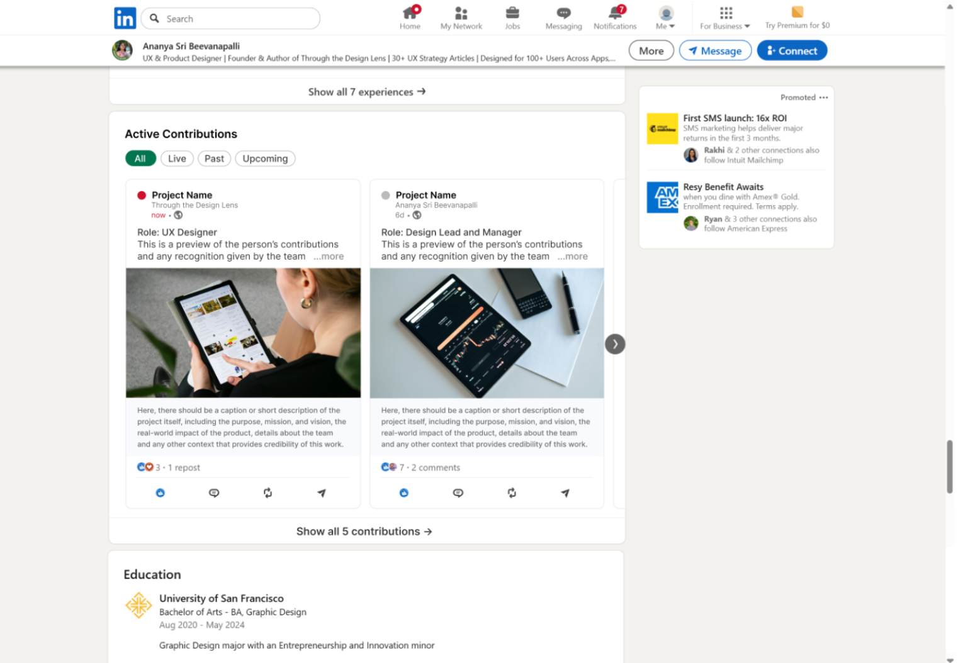This screenshot has height=663, width=958.
Task: Open the Messaging icon in navbar
Action: [x=563, y=13]
